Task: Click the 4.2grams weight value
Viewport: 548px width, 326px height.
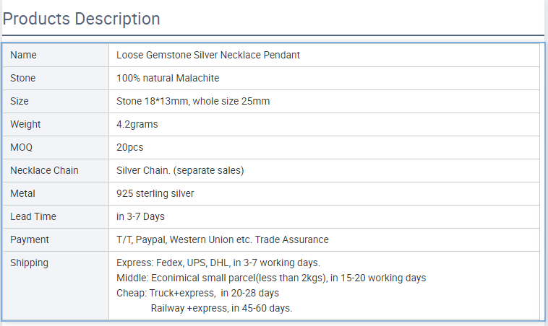Action: 137,124
